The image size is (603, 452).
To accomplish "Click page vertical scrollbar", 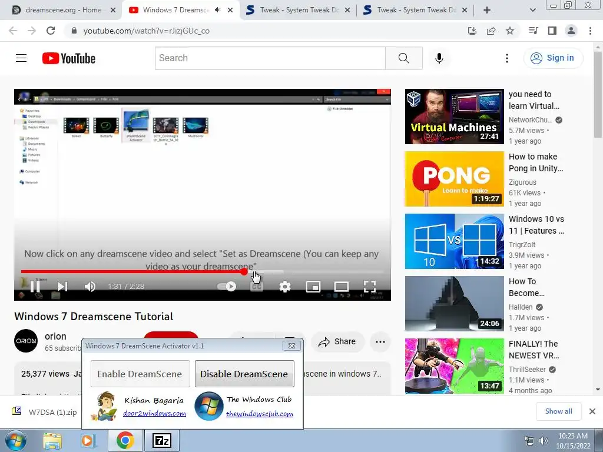I will coord(598,94).
